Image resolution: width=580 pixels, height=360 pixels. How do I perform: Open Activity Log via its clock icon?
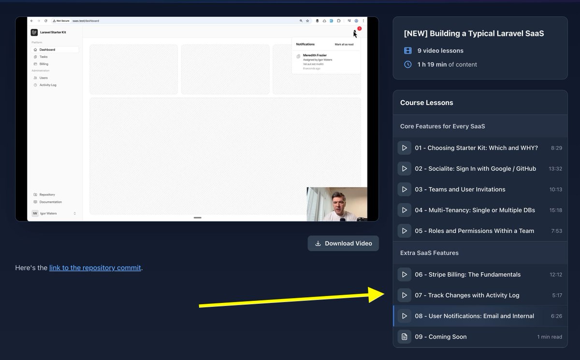(35, 85)
